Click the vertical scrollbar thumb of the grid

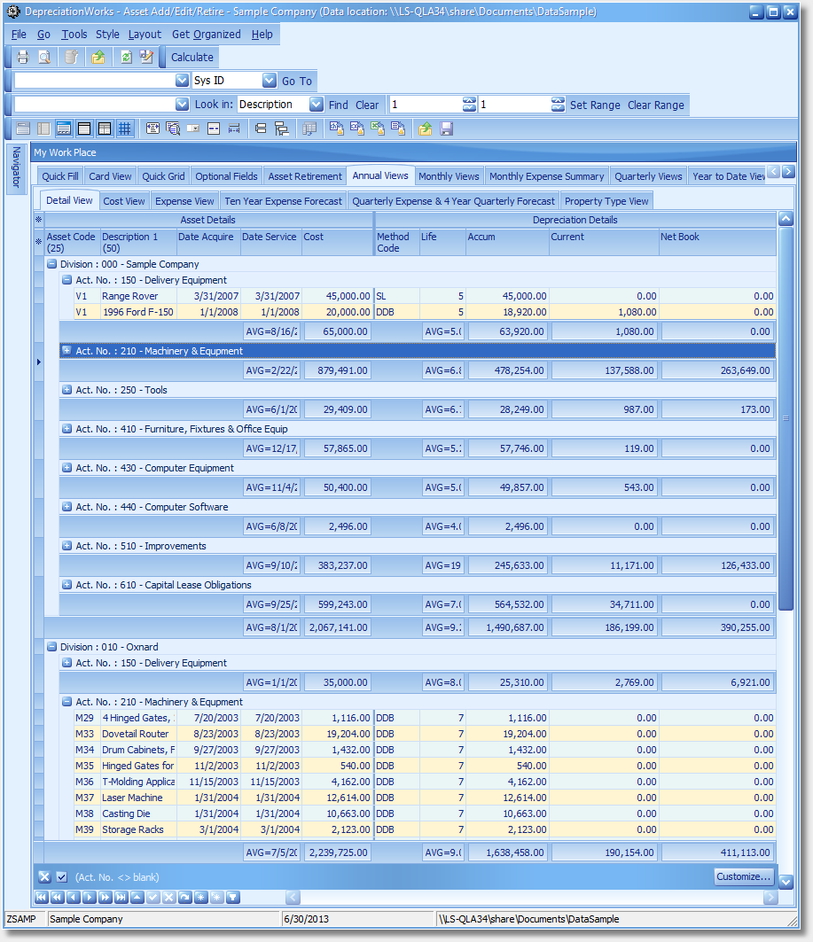[786, 419]
